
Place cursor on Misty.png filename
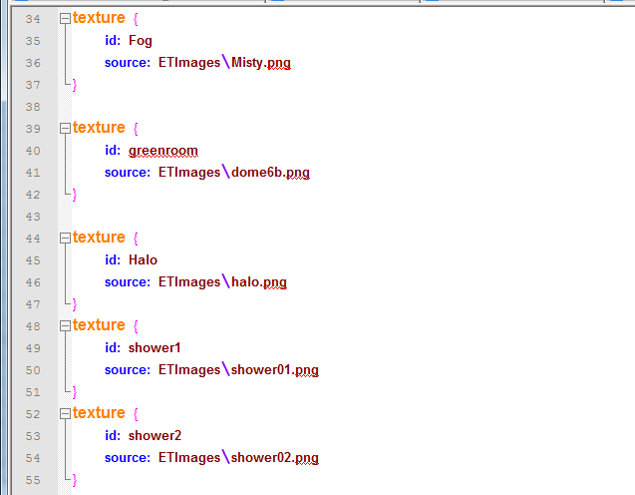pos(260,63)
